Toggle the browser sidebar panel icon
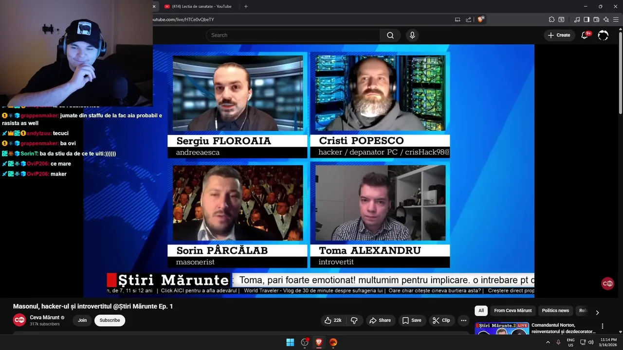Screen dimensions: 623x350 [x=586, y=19]
